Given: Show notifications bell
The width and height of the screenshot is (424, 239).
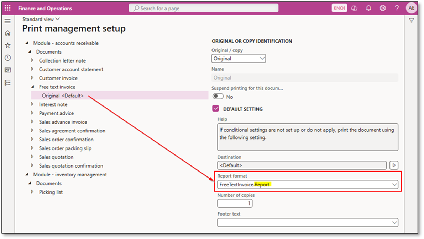Looking at the screenshot, I should point(369,8).
